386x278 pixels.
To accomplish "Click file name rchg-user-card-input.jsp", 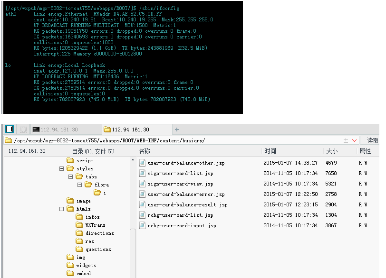I will [x=182, y=225].
